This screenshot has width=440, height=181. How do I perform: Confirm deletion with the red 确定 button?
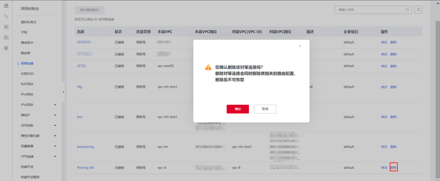pos(238,109)
